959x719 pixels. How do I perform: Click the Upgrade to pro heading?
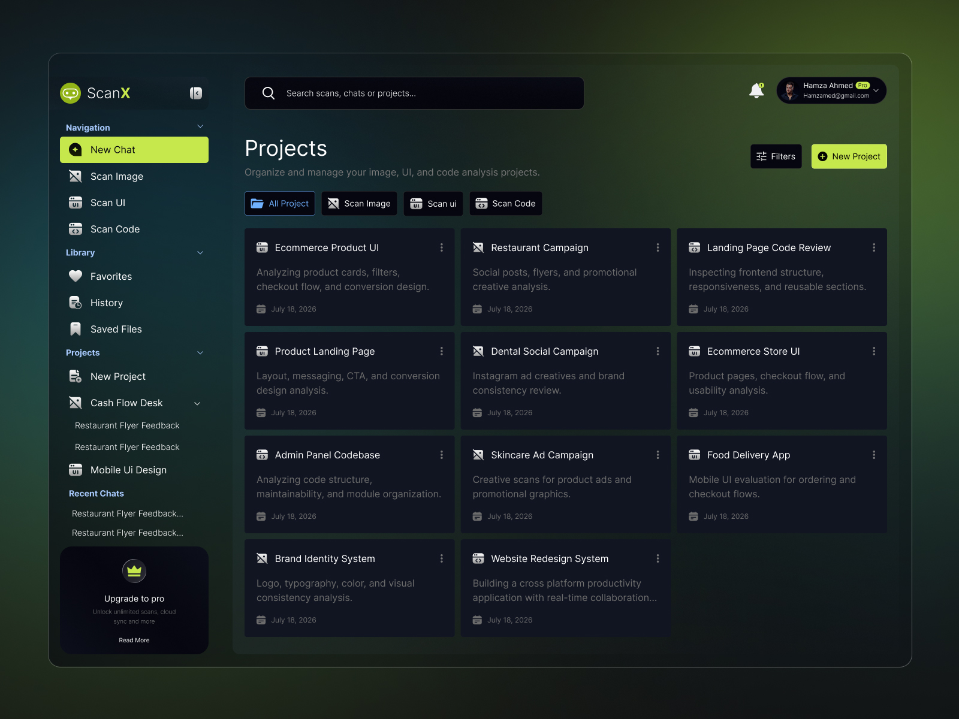(134, 599)
